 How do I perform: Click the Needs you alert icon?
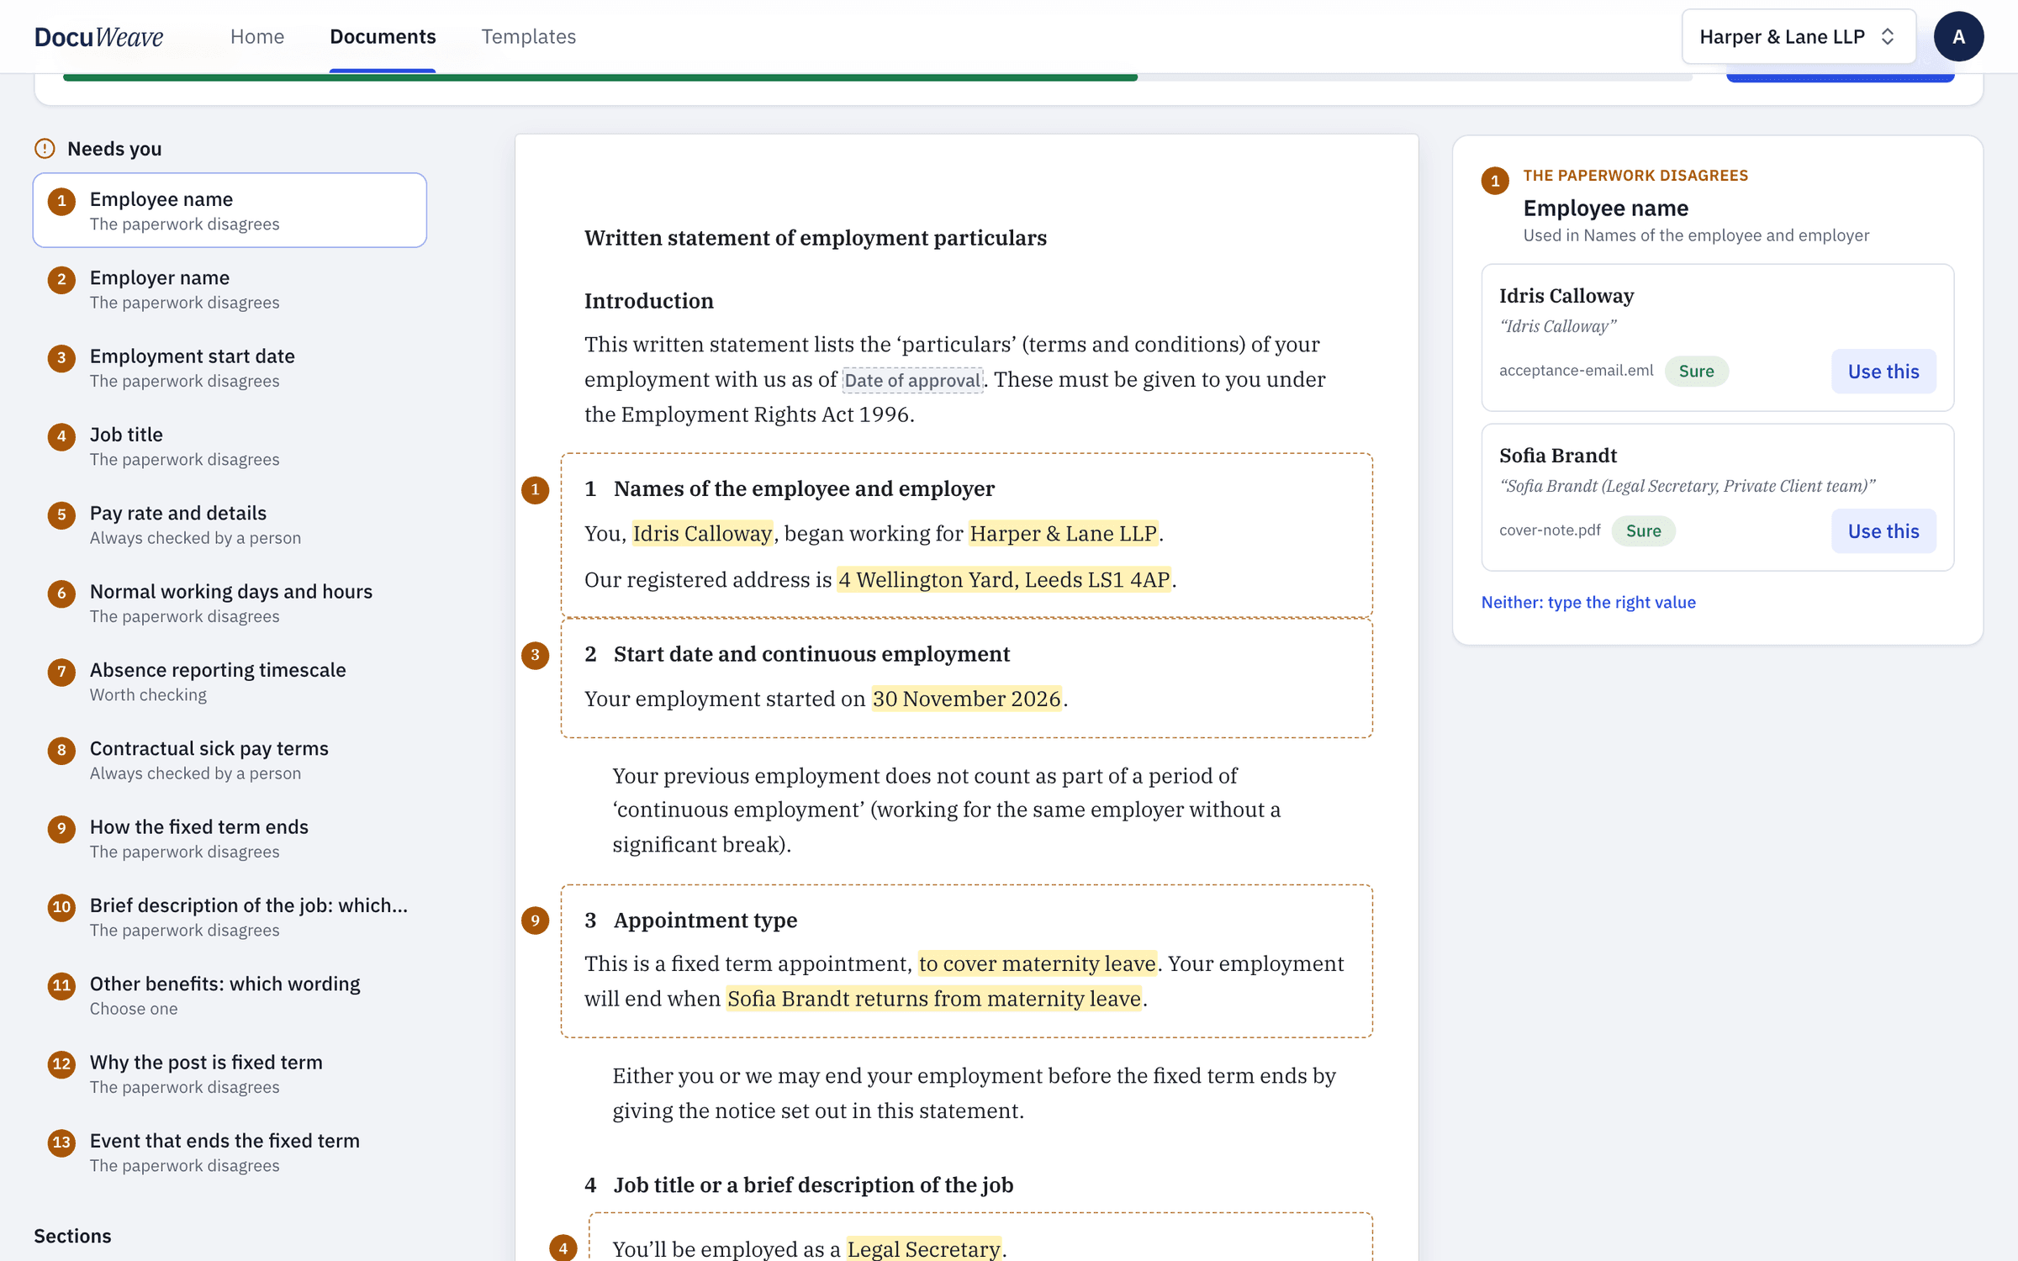pyautogui.click(x=45, y=149)
